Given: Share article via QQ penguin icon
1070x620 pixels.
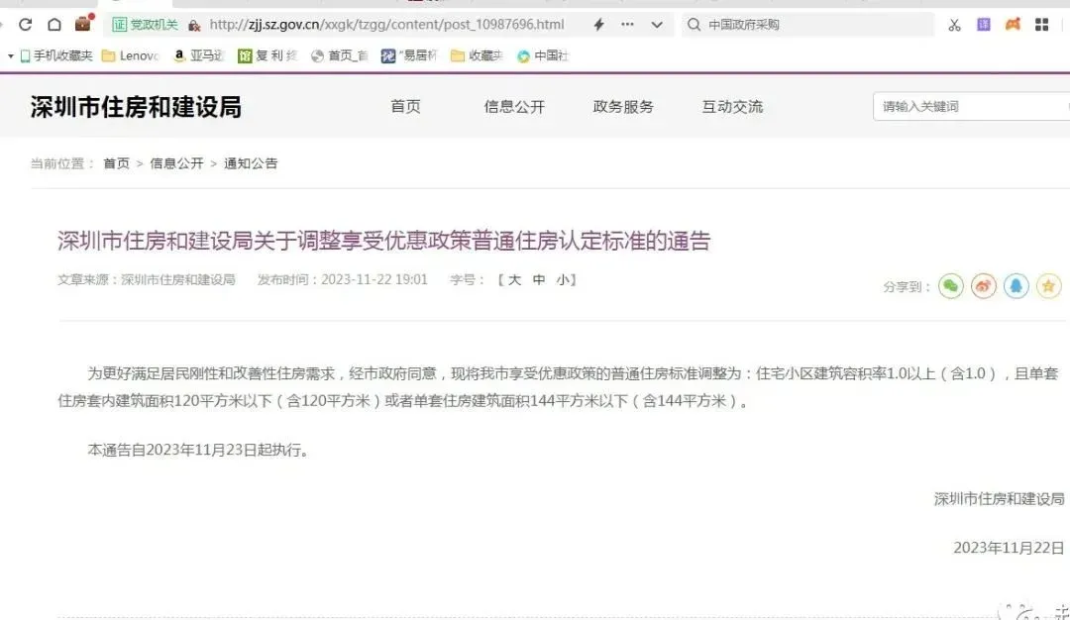Looking at the screenshot, I should coord(1016,286).
